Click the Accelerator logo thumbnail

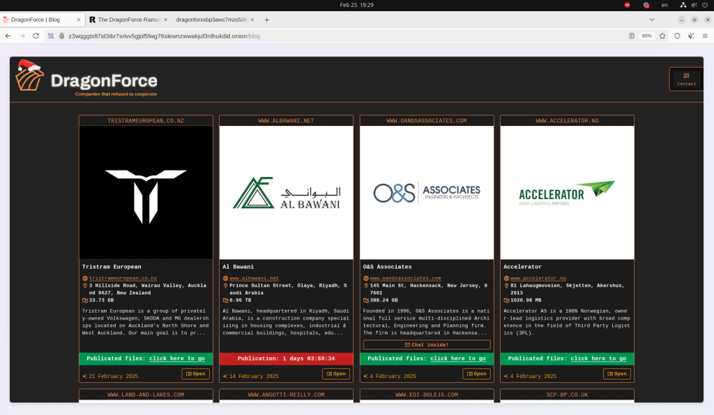(567, 193)
